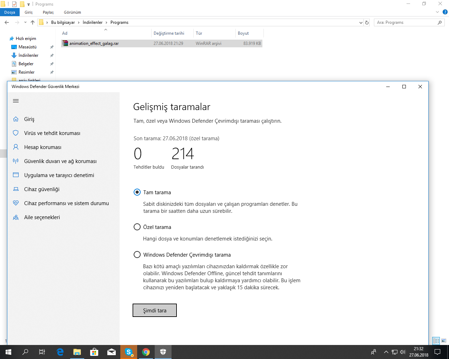Switch Explorer to large icons view
This screenshot has width=449, height=359.
(x=444, y=341)
